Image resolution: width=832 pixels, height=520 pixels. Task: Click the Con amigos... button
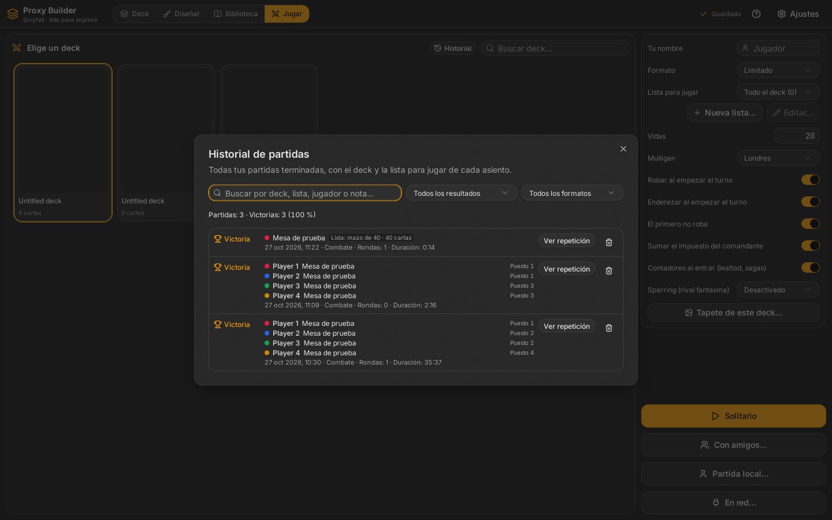[733, 445]
